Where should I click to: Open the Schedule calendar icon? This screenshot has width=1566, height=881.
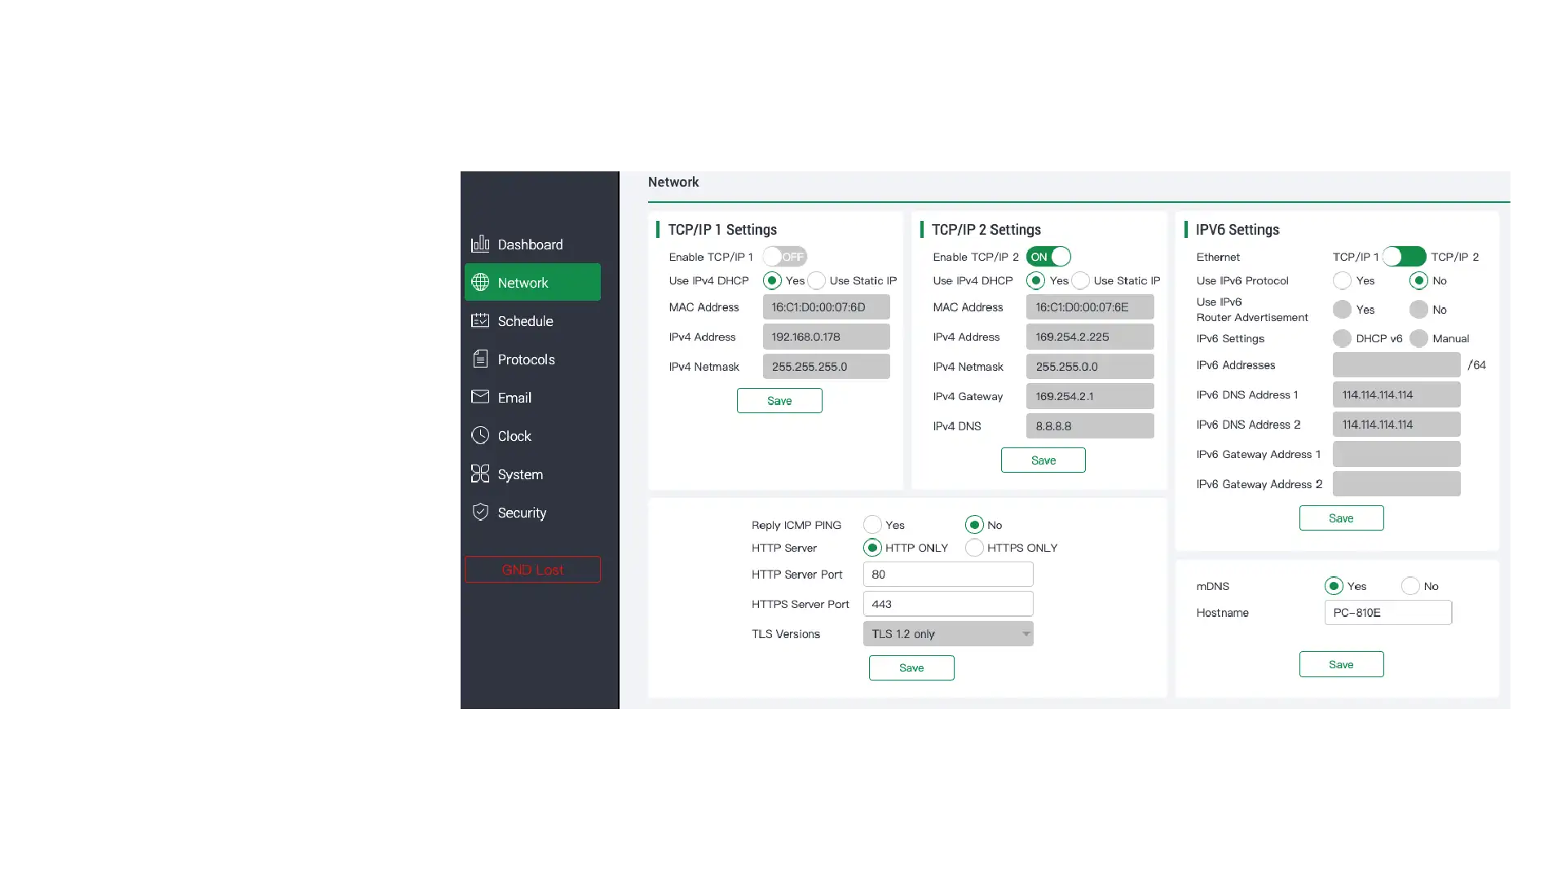(x=480, y=320)
